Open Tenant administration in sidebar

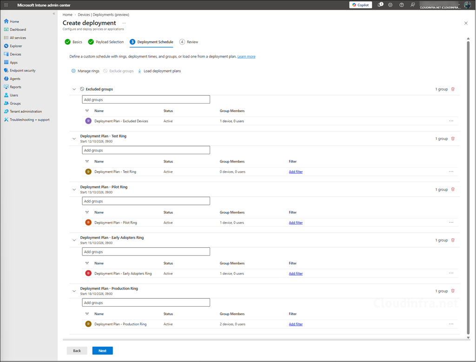point(23,112)
